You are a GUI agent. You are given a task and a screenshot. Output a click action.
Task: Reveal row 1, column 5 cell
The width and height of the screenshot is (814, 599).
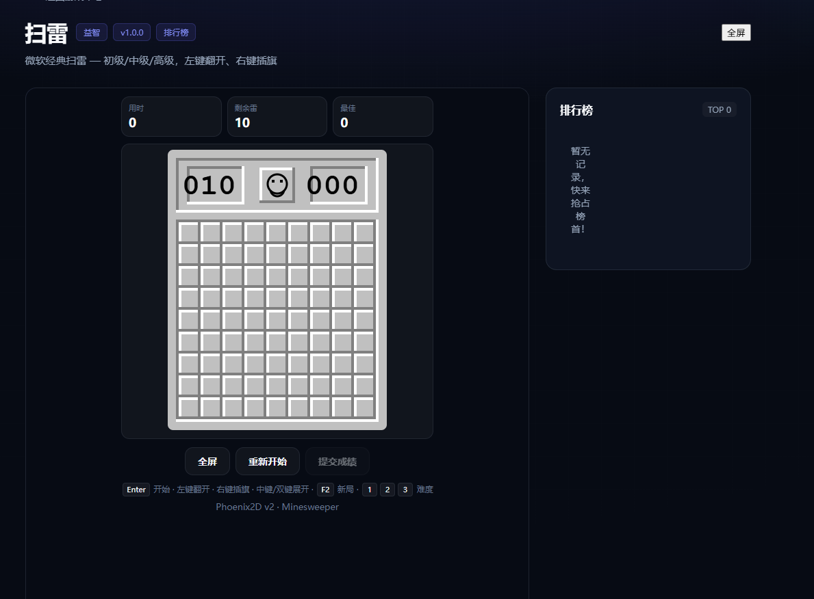coord(277,232)
